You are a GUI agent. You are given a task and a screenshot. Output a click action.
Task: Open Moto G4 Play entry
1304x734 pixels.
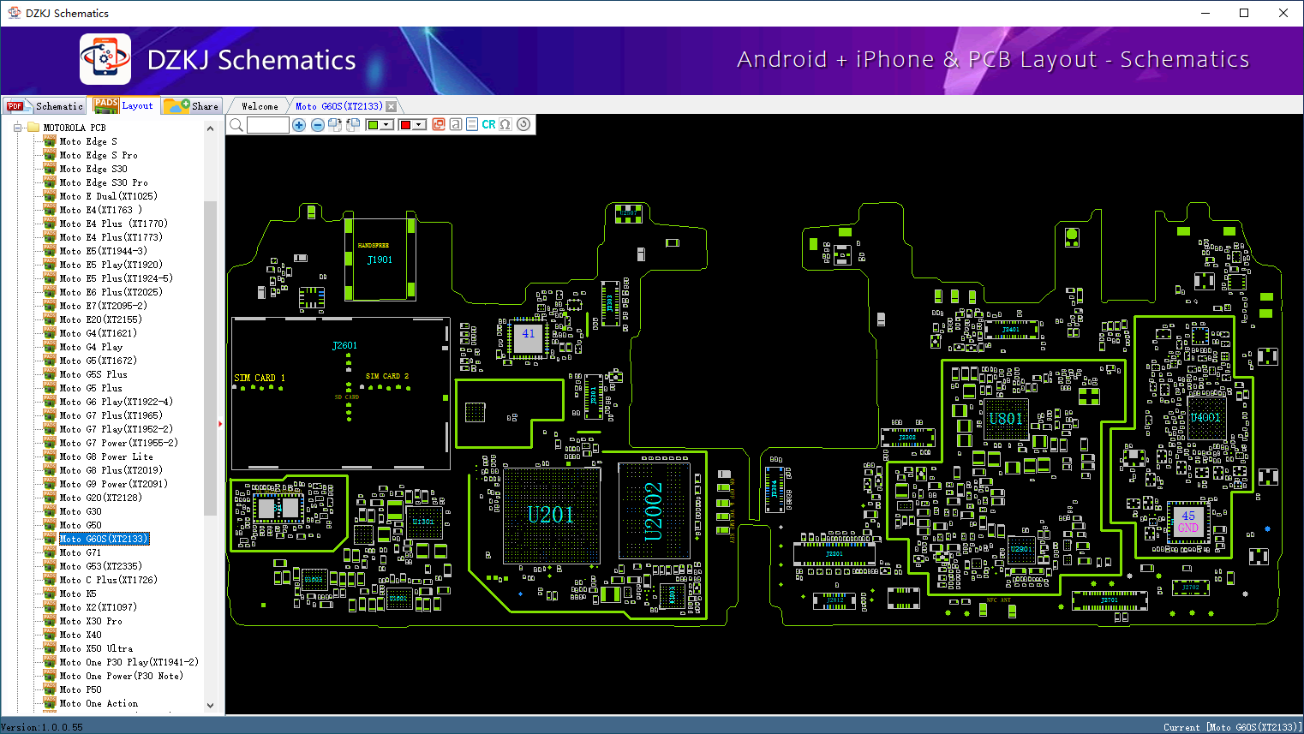[x=91, y=347]
